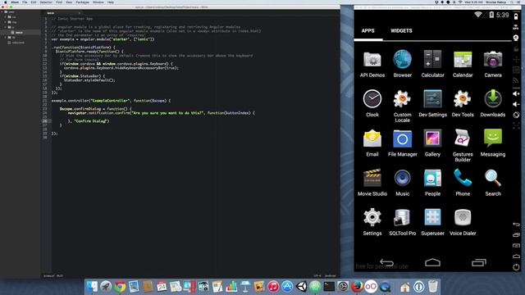Open the emulator GPS widget
This screenshot has width=525, height=295.
click(x=516, y=27)
